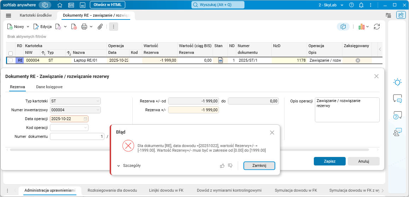Select the Dokumenty RE tab
This screenshot has height=197, width=409.
click(96, 16)
